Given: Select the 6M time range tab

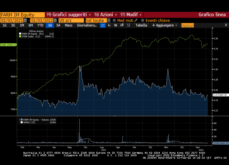Looking at the screenshot, I should pos(30,25).
